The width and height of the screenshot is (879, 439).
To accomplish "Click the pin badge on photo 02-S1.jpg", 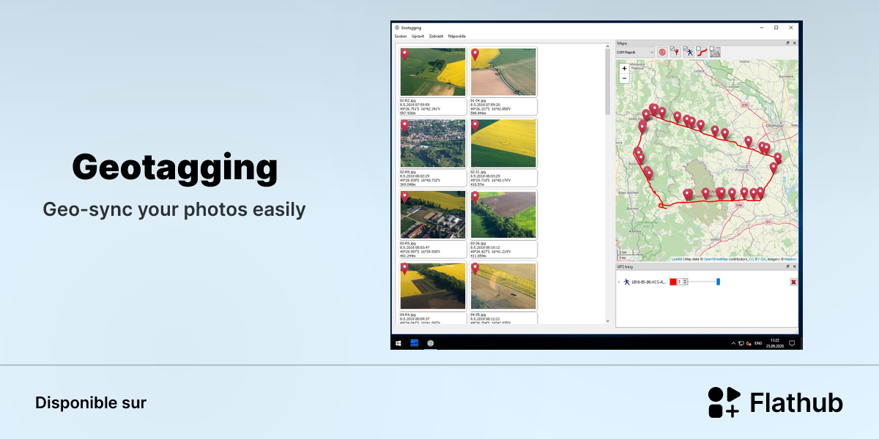I will 475,127.
